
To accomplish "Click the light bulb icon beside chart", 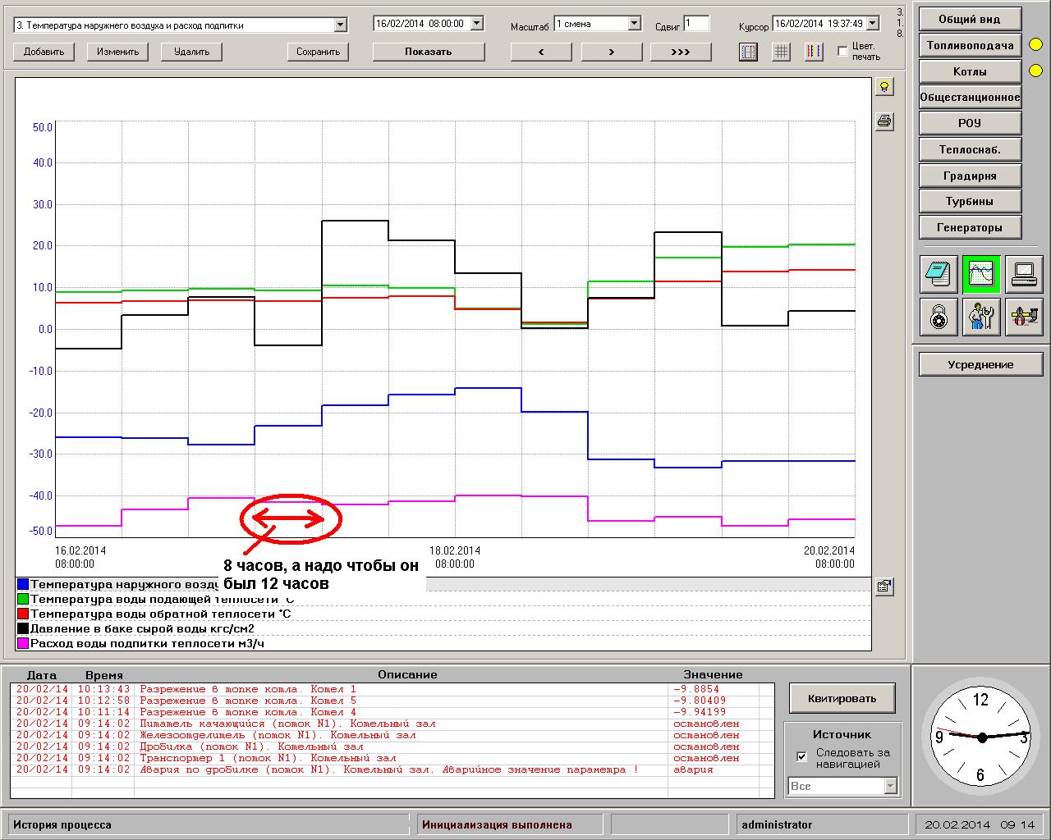I will 884,86.
